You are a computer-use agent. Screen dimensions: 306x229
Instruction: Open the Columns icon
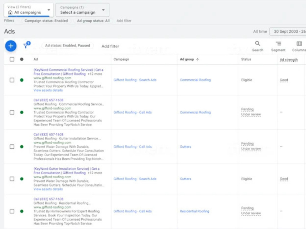pos(299,46)
